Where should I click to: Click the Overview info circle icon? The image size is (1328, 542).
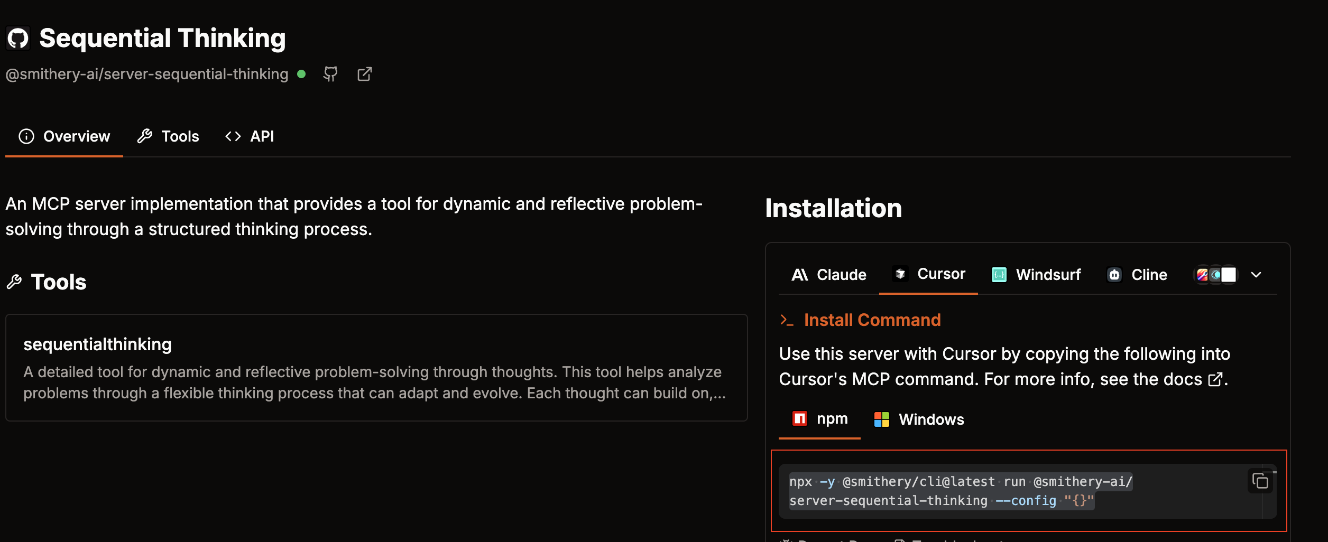click(26, 136)
